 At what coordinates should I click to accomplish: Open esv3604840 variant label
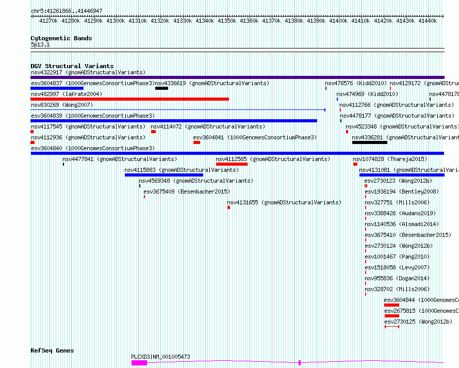point(93,148)
